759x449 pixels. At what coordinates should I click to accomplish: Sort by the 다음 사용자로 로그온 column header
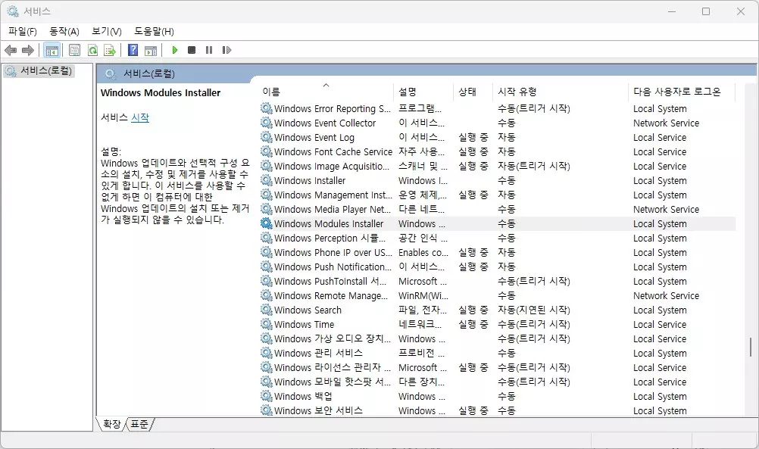pos(682,92)
